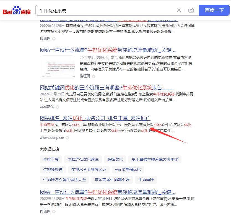Open the 网站关键词优化的三个阶段 result
Screen dimensions: 231x216
pos(106,87)
